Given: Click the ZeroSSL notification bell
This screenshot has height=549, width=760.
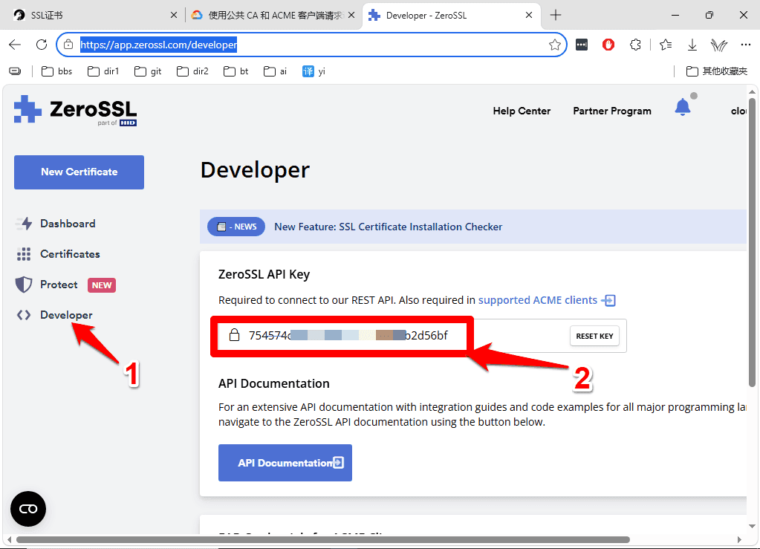Looking at the screenshot, I should (x=683, y=107).
